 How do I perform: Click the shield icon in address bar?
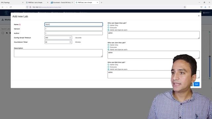coord(27,7)
